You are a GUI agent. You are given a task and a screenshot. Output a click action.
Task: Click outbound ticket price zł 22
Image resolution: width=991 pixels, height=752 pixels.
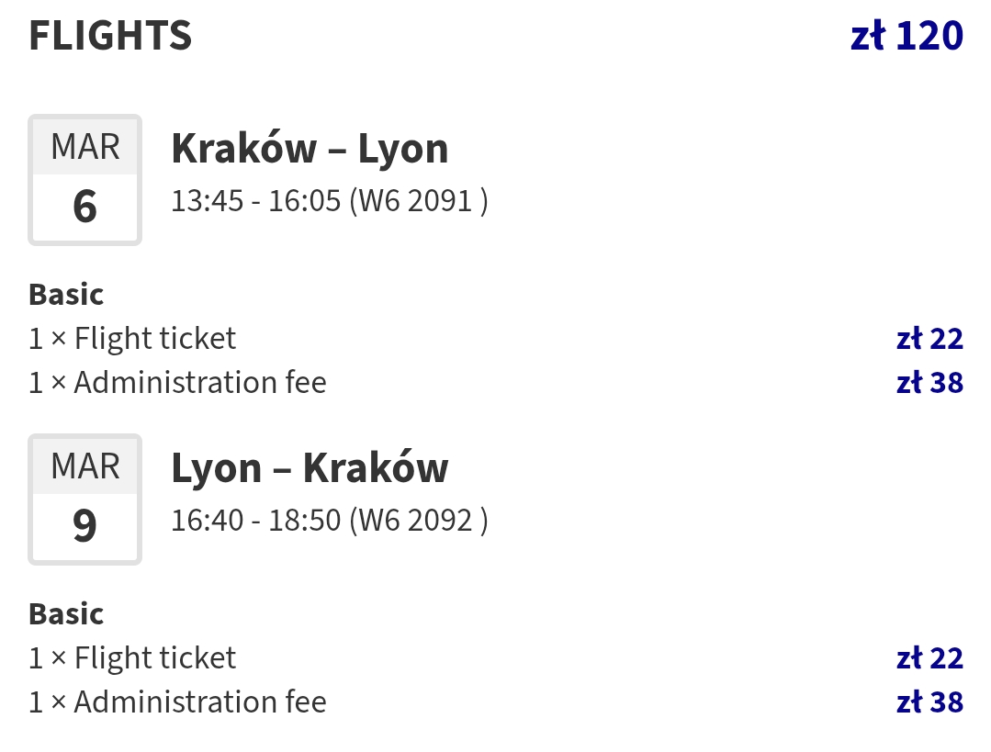tap(929, 339)
